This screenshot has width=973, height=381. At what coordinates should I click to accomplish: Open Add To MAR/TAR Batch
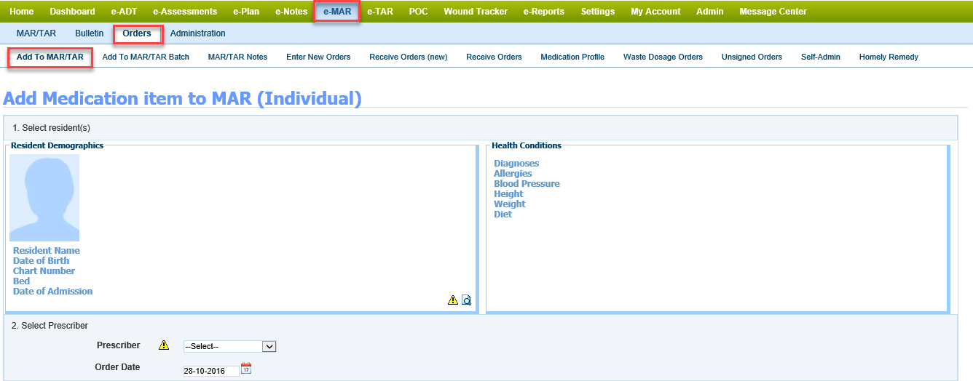pos(146,57)
